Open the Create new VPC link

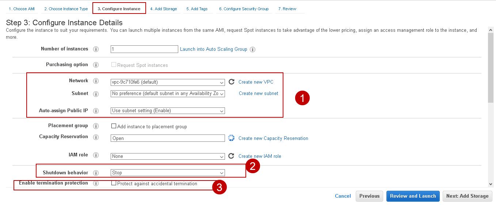[x=256, y=82]
